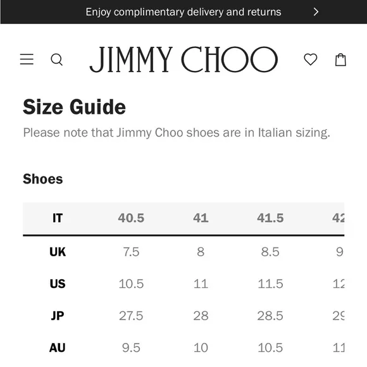Select the US 11 size cell
Image resolution: width=367 pixels, height=367 pixels.
(x=201, y=284)
